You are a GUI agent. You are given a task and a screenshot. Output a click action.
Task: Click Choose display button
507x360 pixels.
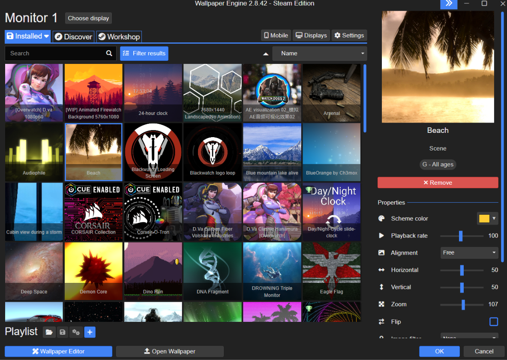(x=88, y=18)
